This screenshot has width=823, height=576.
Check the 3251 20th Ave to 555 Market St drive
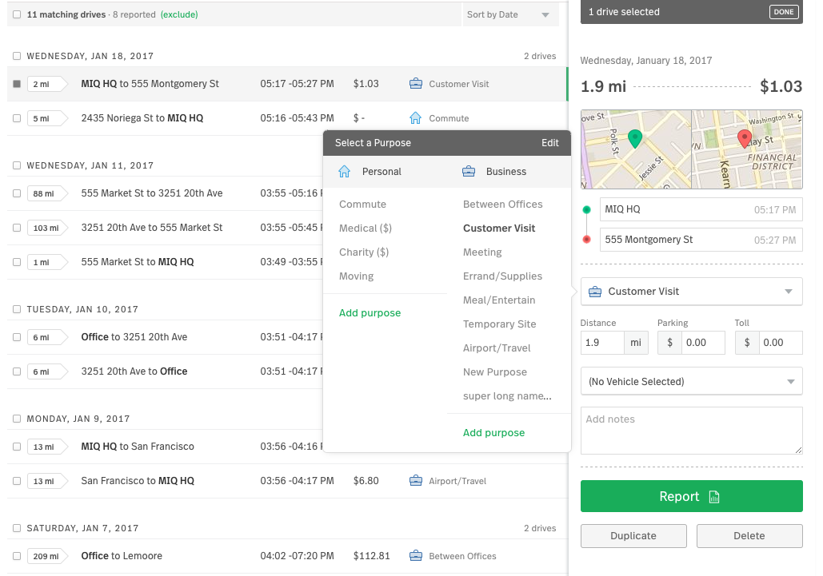click(x=17, y=228)
